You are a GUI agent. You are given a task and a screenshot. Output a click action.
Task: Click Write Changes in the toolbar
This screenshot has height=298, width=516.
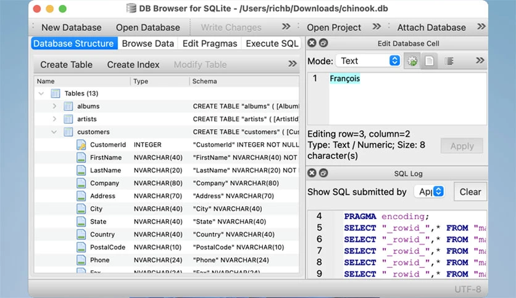[x=231, y=28]
